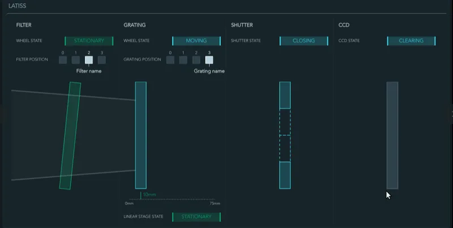Image resolution: width=453 pixels, height=228 pixels.
Task: Select filter position 1 box
Action: [x=76, y=60]
